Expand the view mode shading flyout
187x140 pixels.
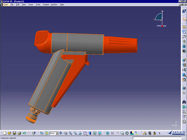(x=92, y=135)
